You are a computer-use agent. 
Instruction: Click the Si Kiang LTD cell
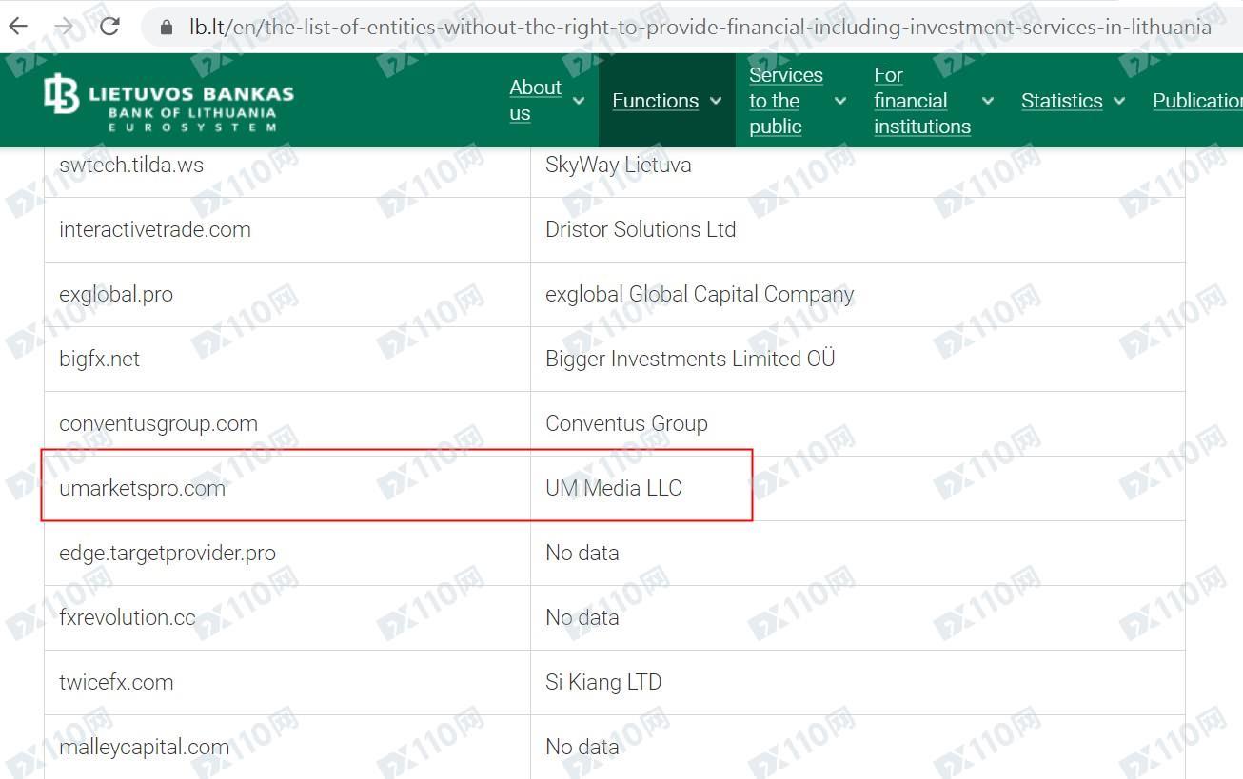858,682
